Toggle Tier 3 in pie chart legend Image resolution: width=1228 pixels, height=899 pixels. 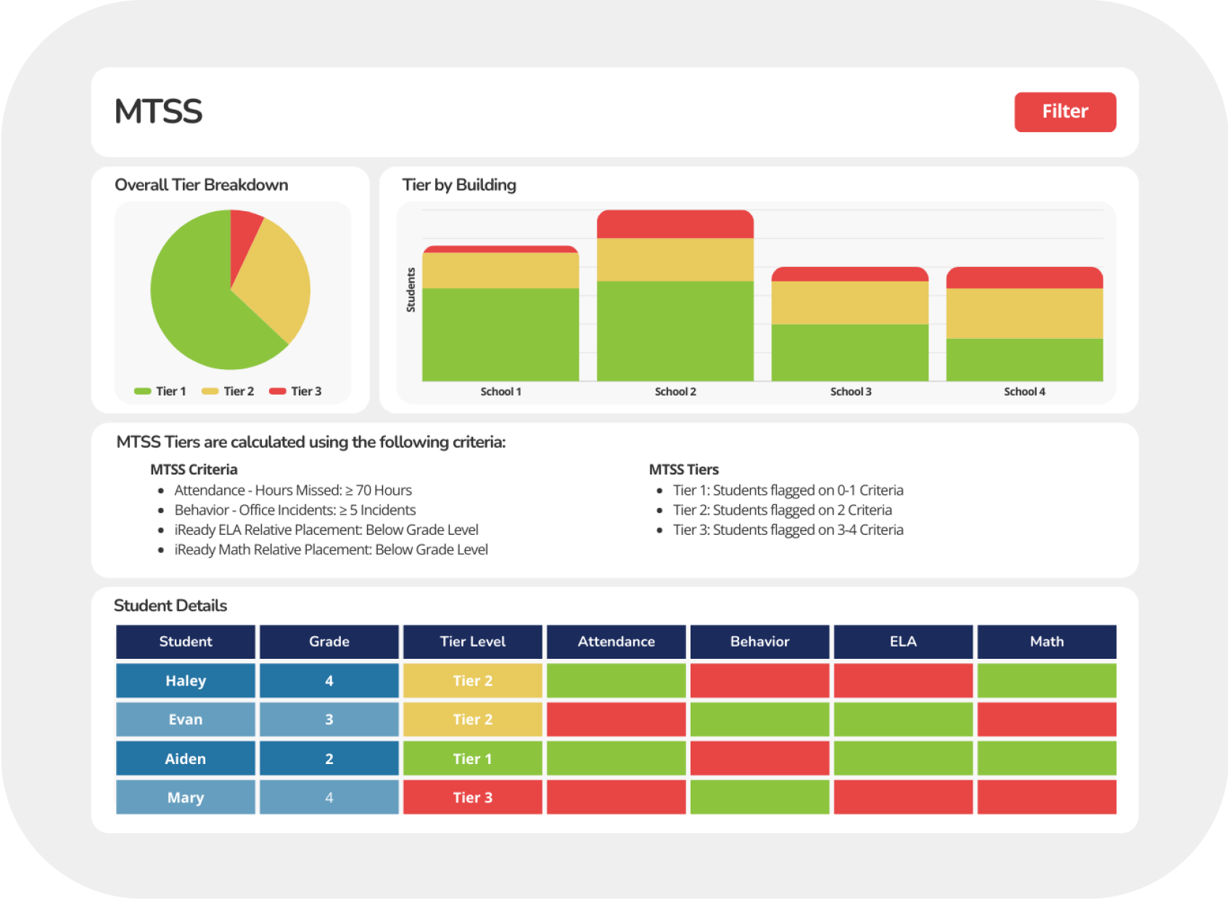pyautogui.click(x=296, y=391)
